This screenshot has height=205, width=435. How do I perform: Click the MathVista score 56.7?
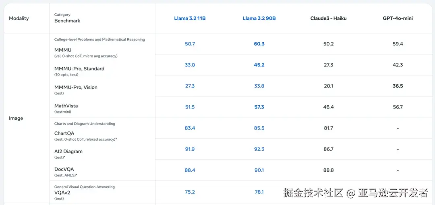pos(398,107)
